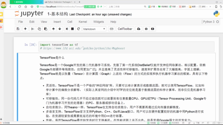Toggle 阅读模式 reading mode
This screenshot has width=223, height=125.
[163, 7]
